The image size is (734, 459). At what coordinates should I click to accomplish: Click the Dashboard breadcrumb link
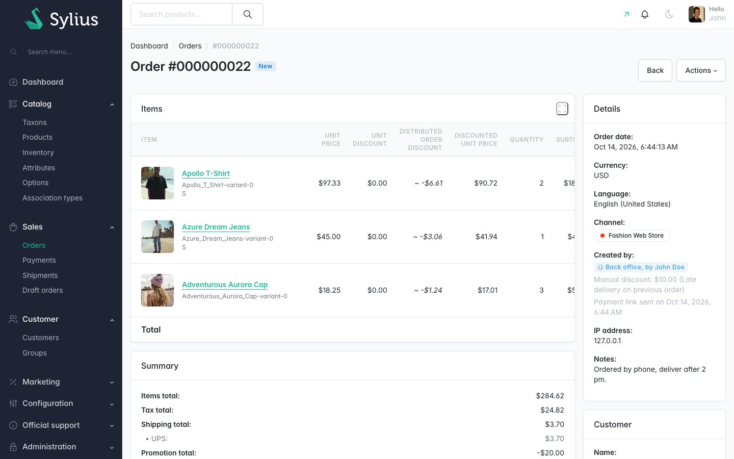pyautogui.click(x=149, y=46)
